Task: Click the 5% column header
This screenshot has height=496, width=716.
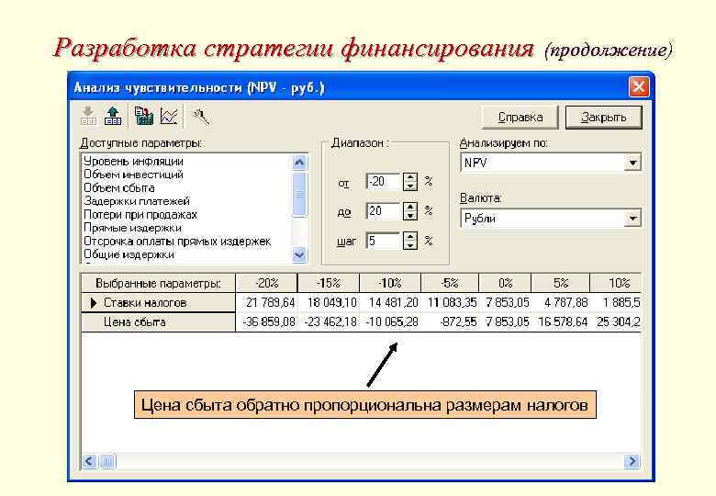Action: (x=561, y=283)
